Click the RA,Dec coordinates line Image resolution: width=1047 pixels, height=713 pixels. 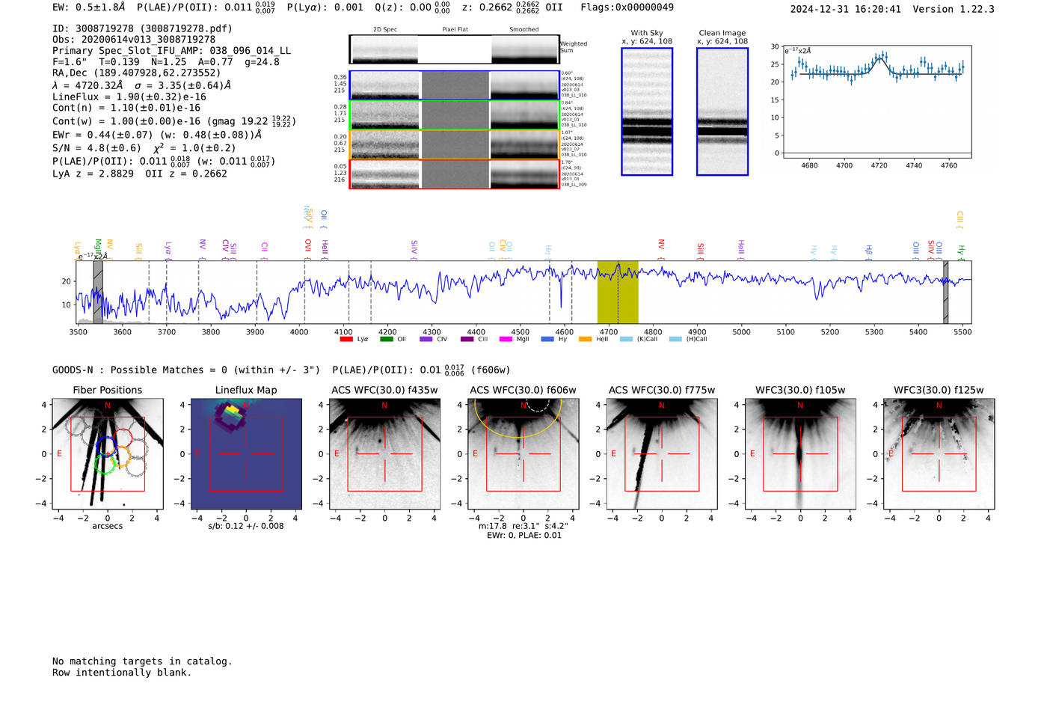pyautogui.click(x=137, y=73)
